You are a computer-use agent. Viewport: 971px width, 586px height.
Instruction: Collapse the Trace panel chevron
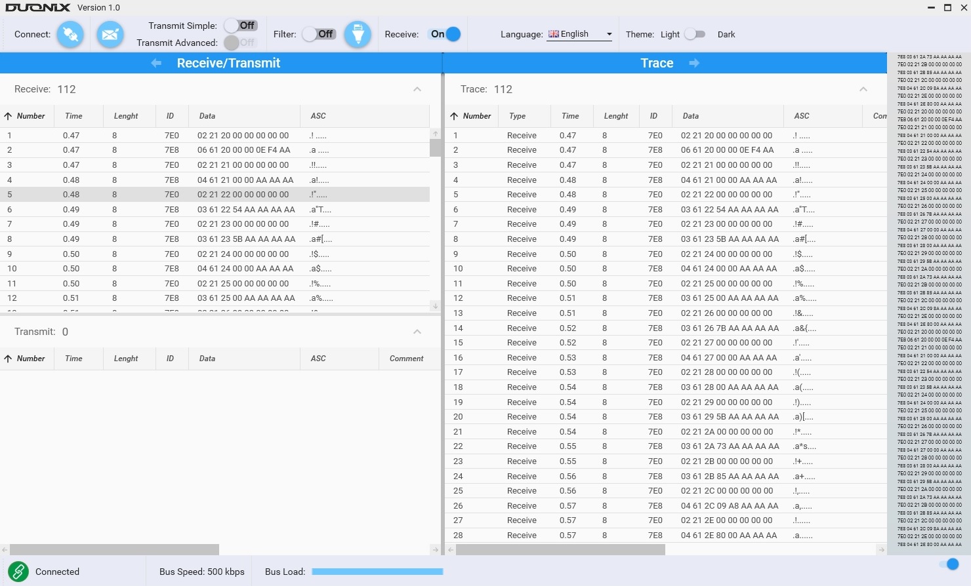[863, 89]
